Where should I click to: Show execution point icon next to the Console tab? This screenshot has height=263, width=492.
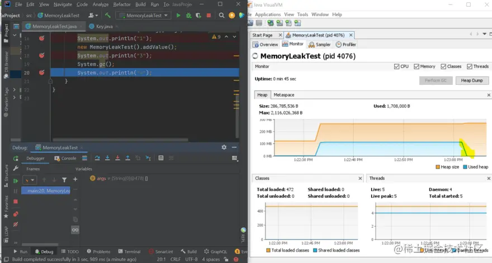coord(85,158)
